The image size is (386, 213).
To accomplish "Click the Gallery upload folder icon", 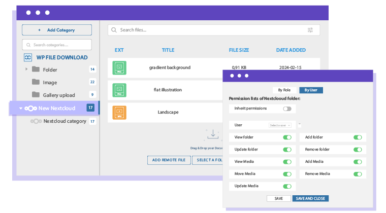I will click(36, 95).
